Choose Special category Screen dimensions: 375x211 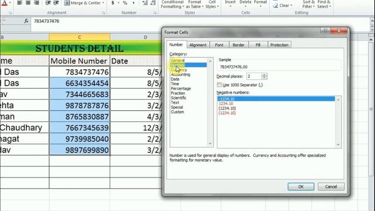pyautogui.click(x=177, y=107)
